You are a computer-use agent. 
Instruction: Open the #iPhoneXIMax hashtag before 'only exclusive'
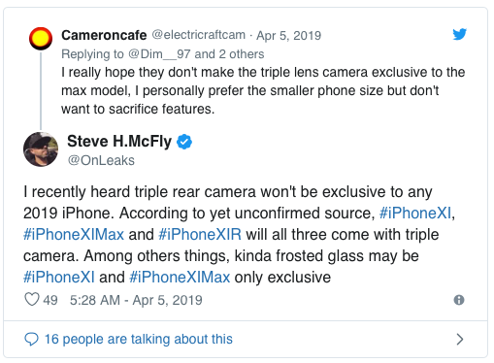click(x=180, y=277)
